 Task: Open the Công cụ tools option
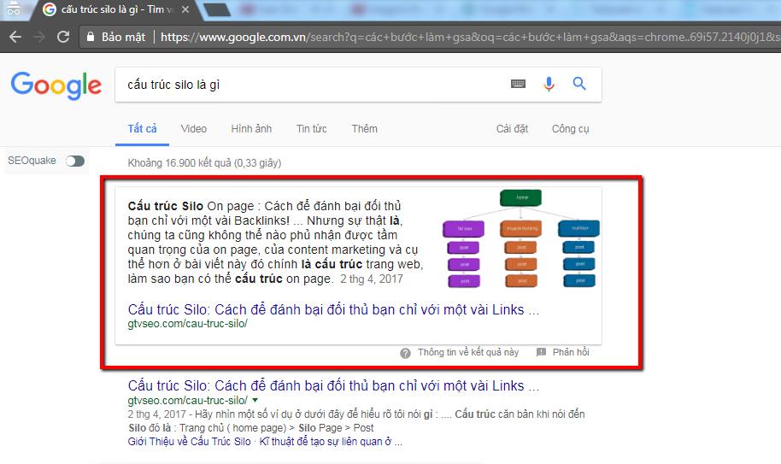(570, 129)
